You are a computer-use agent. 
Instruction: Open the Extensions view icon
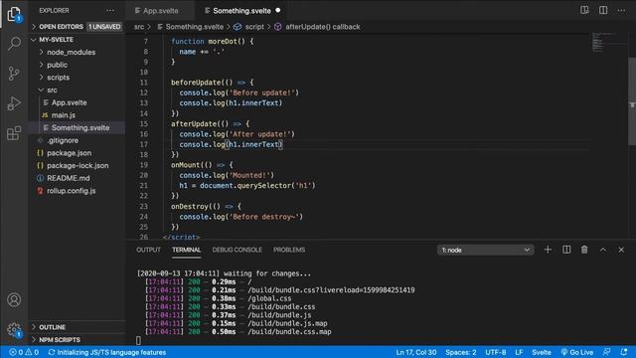tap(14, 133)
